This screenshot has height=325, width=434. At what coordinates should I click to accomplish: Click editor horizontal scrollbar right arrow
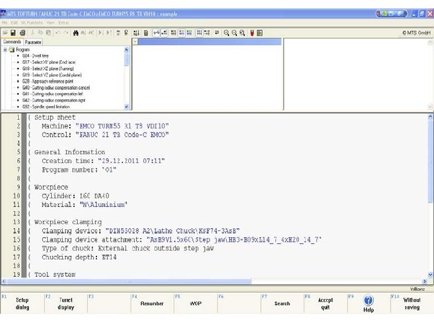(425, 281)
